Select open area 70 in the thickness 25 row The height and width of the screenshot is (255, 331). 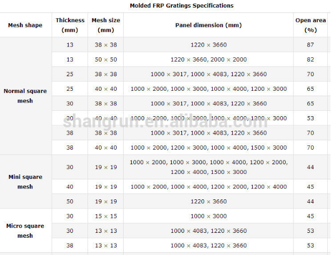pos(310,74)
